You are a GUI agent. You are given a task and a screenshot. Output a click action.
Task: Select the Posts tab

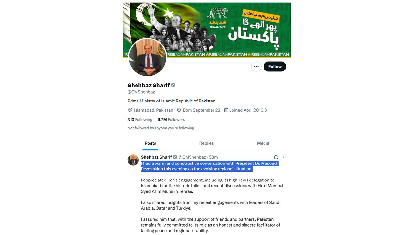click(x=150, y=143)
